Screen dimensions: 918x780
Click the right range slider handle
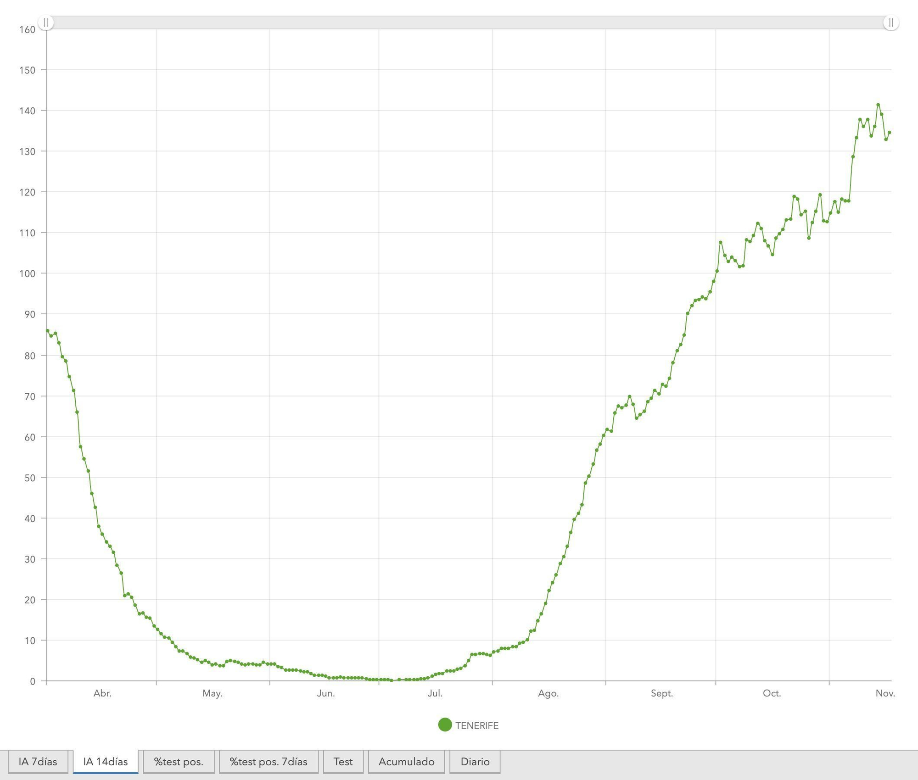tap(890, 22)
